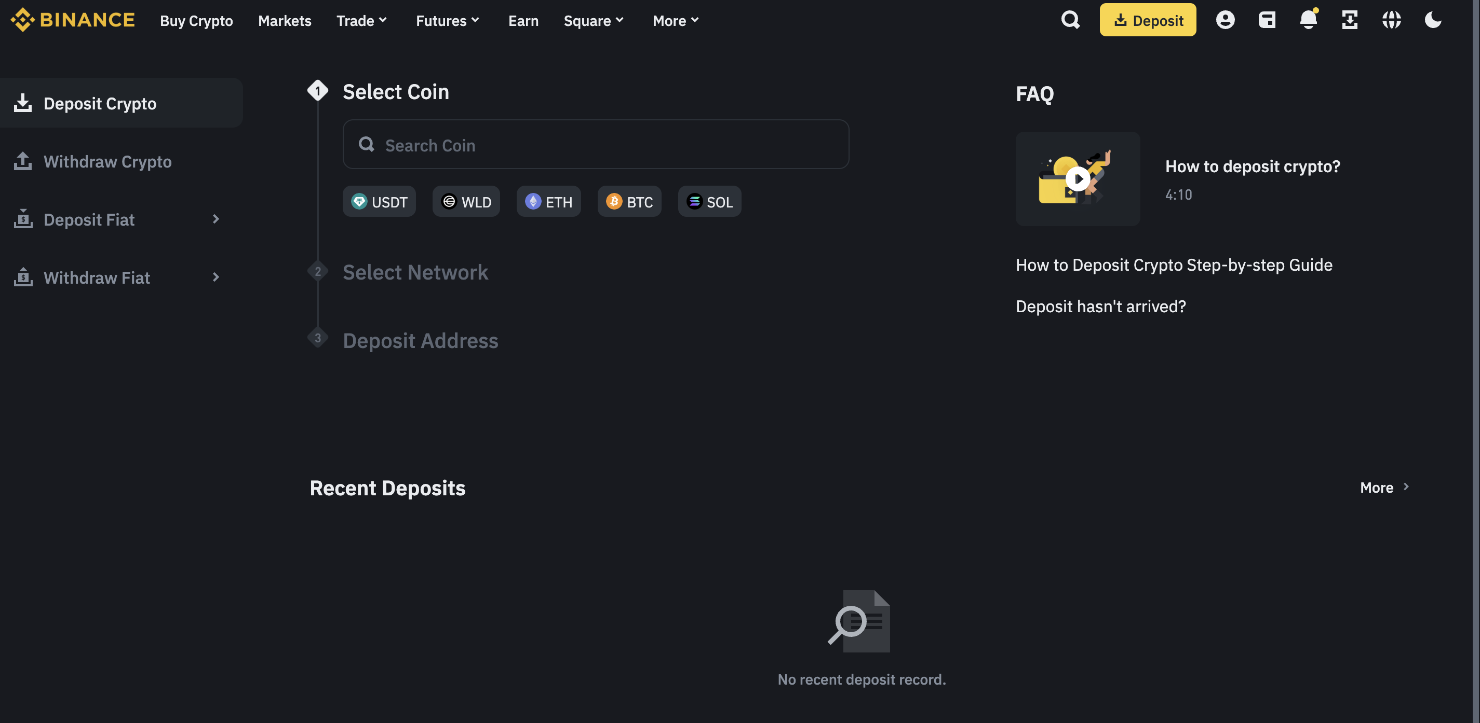Select the BTC coin chip
Image resolution: width=1480 pixels, height=723 pixels.
[629, 201]
